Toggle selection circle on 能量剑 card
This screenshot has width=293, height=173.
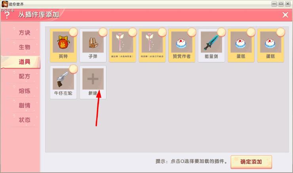pyautogui.click(x=221, y=32)
